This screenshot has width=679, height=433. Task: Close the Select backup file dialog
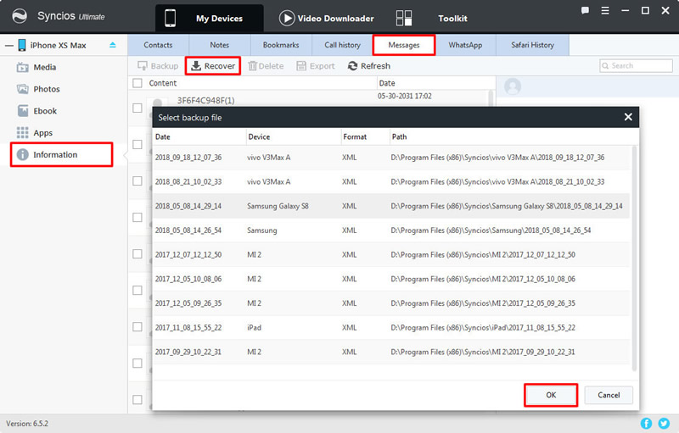tap(628, 117)
